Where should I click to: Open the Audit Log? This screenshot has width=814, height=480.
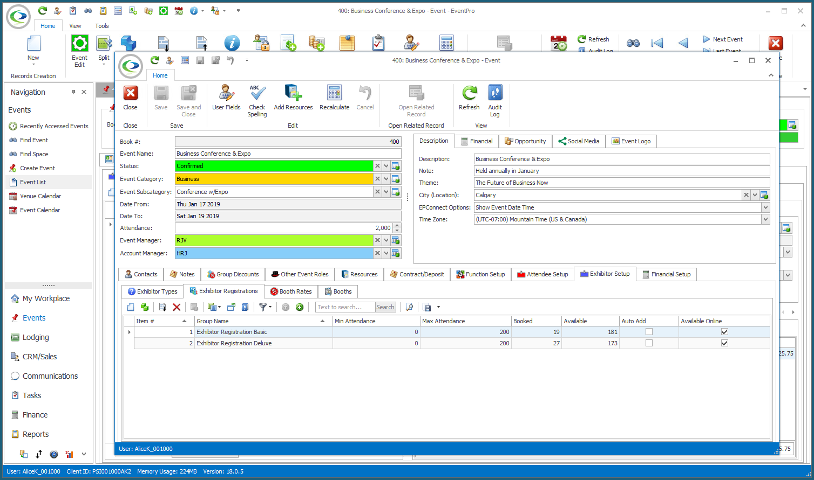click(x=495, y=101)
